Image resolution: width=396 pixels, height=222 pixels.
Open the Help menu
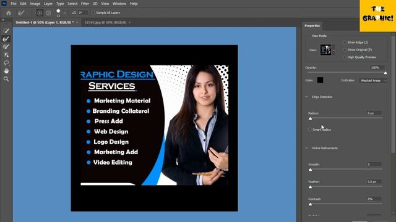(134, 4)
